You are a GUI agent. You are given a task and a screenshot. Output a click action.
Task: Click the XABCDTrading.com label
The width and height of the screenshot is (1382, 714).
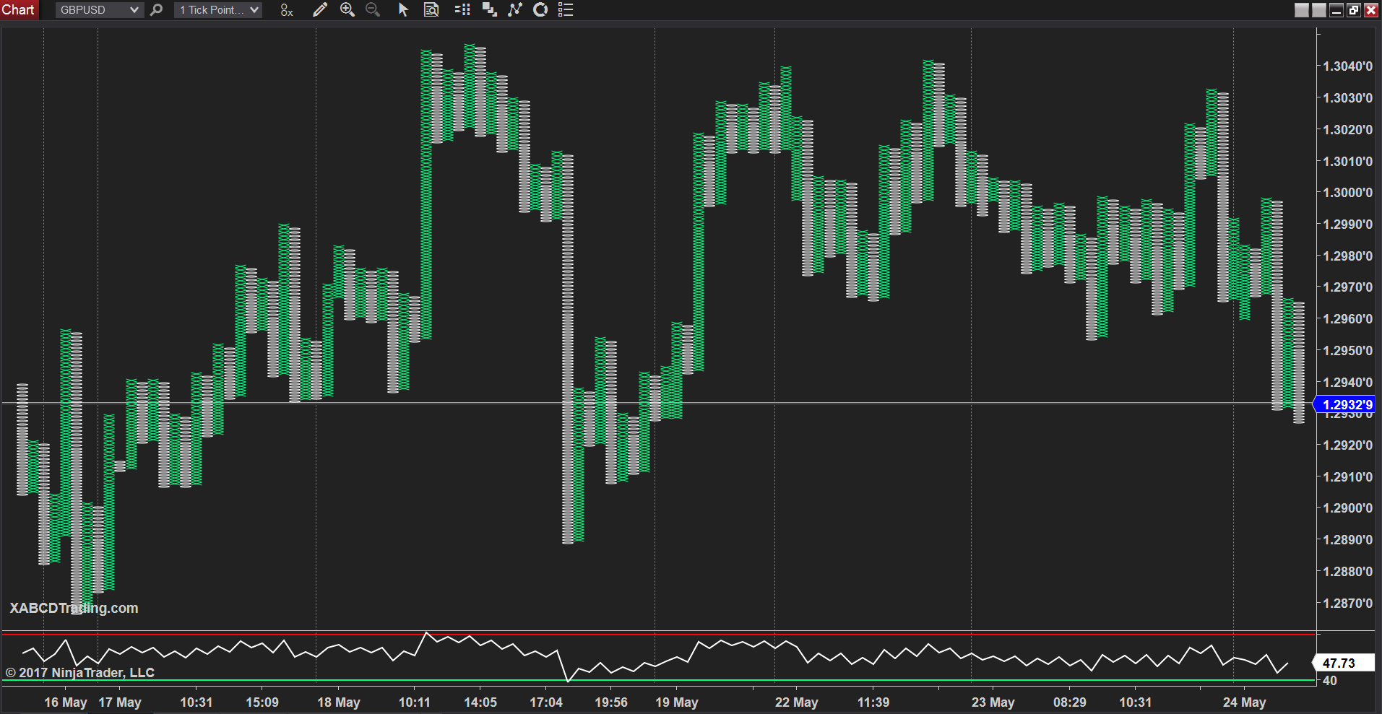74,608
